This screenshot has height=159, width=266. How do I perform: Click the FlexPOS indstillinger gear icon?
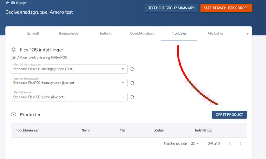[13, 50]
